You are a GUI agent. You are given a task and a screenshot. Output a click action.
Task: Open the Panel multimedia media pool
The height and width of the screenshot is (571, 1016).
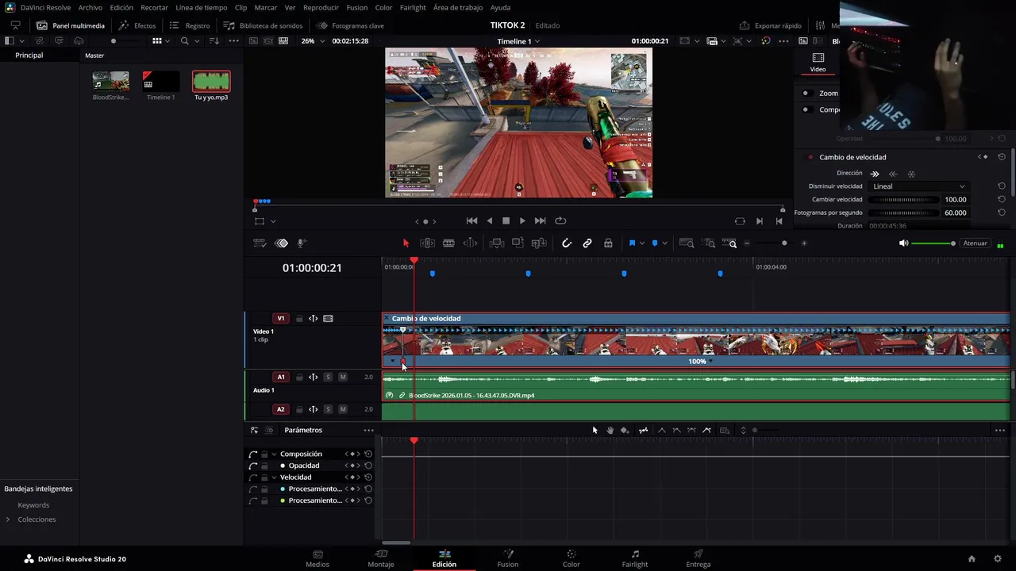(71, 25)
